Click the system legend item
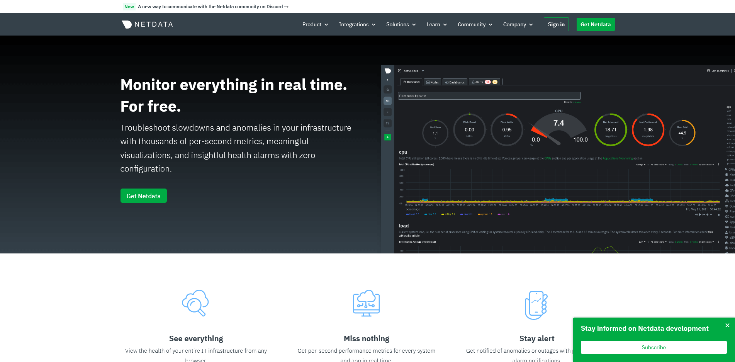Viewport: 735px width, 362px height. tap(485, 214)
